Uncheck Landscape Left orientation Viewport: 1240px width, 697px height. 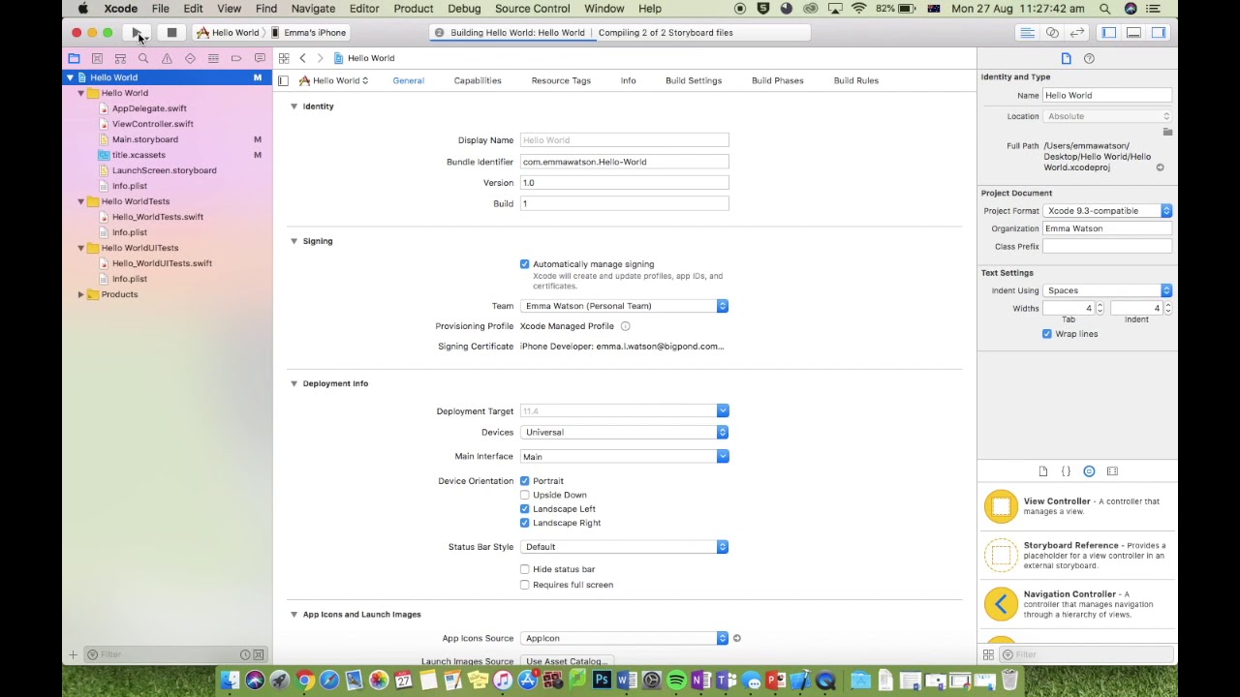click(x=525, y=509)
